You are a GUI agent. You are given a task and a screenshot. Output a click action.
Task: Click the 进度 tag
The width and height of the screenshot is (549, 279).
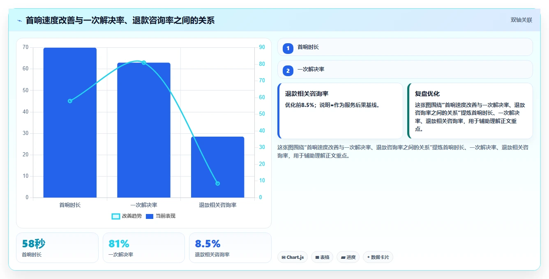pyautogui.click(x=348, y=257)
